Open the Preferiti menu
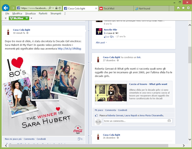 tap(43, 14)
